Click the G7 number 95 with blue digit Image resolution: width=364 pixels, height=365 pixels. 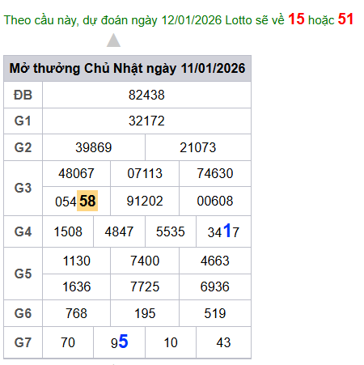[x=119, y=342]
